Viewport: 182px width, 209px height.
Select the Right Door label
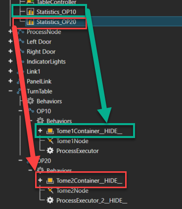point(41,52)
